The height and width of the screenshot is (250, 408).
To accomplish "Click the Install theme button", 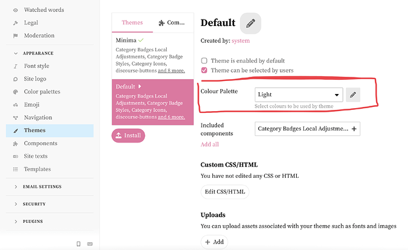I will pyautogui.click(x=128, y=135).
